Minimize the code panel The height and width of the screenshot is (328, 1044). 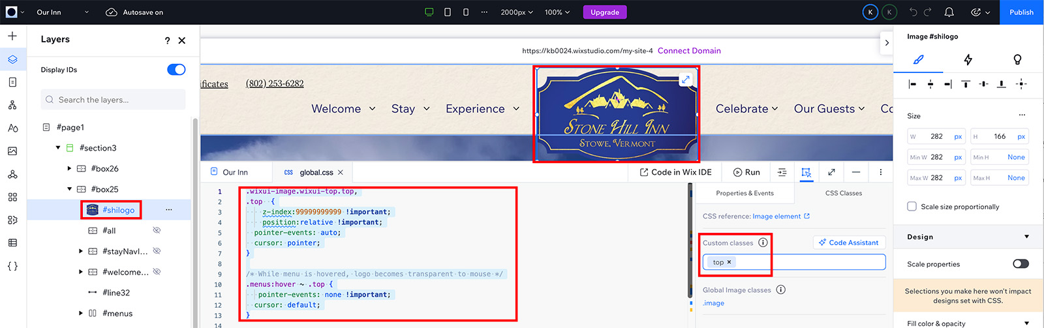tap(856, 172)
